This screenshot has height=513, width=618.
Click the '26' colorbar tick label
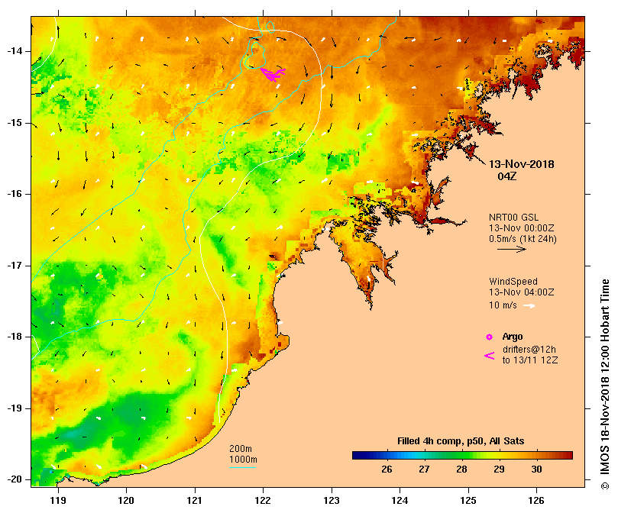387,469
